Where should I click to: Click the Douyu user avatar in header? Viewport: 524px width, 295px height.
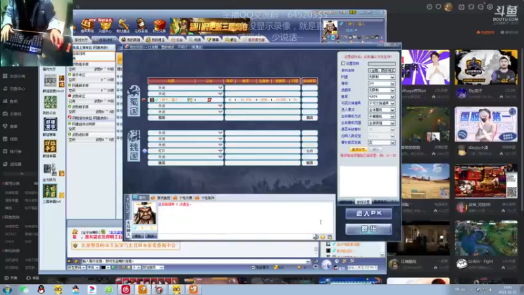pyautogui.click(x=449, y=7)
